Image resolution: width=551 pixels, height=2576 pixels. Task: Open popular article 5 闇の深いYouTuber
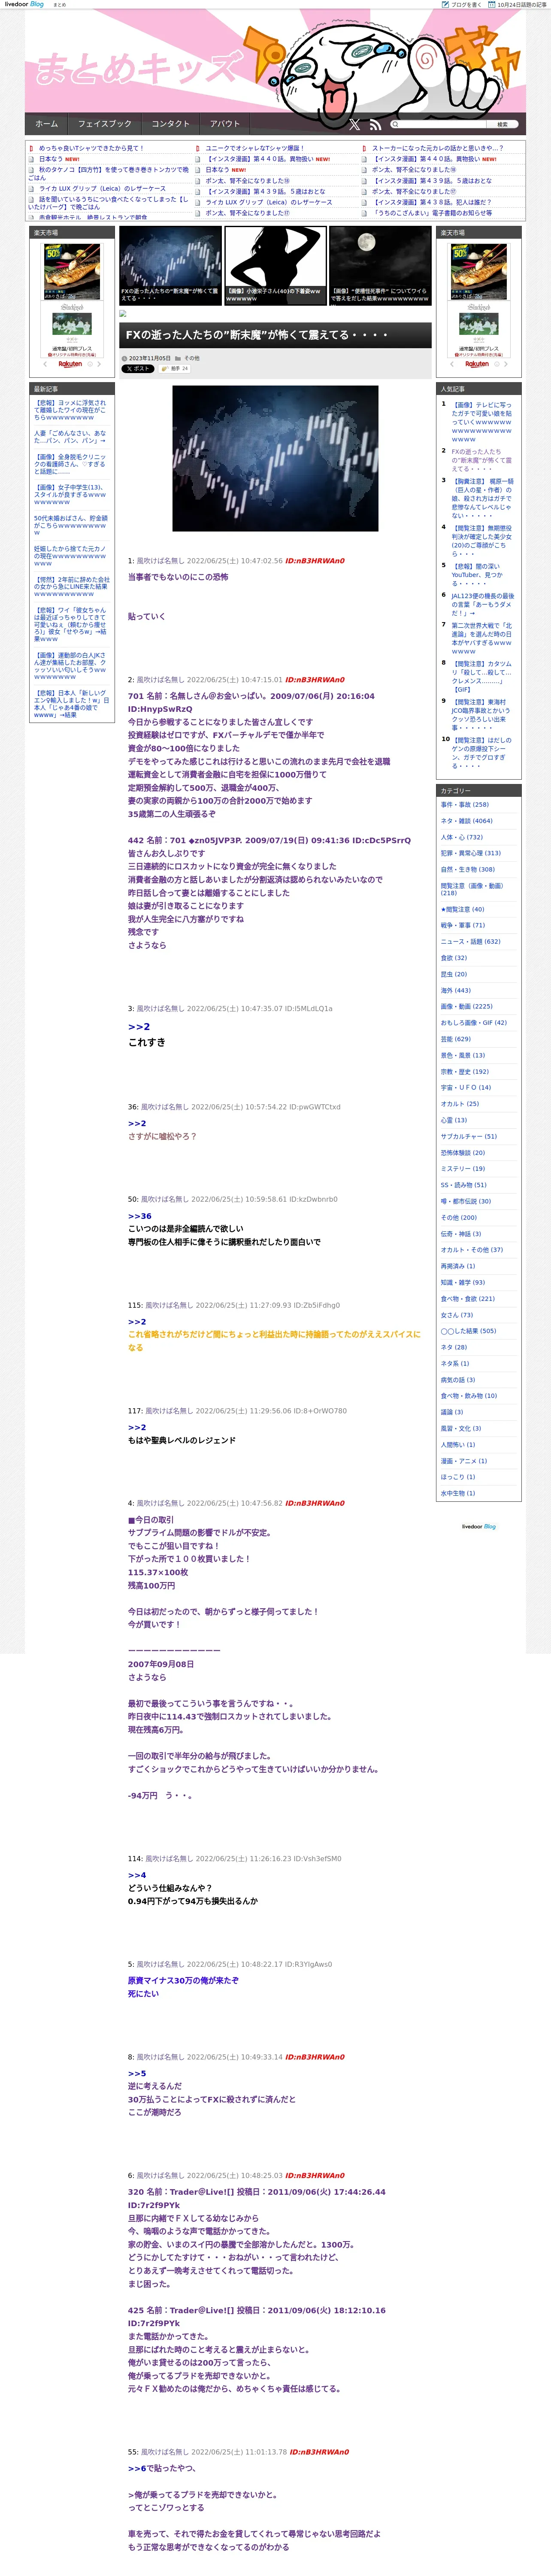click(478, 575)
